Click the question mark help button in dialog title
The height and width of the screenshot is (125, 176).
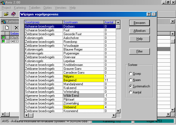coord(148,14)
